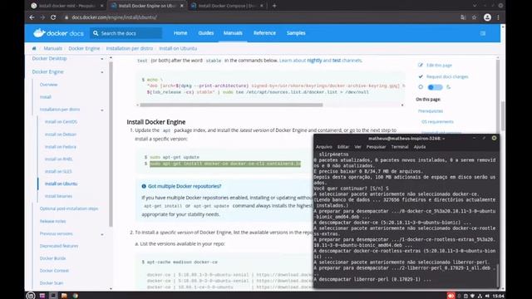532x299 pixels.
Task: Click the browser address bar URL
Action: click(x=114, y=17)
